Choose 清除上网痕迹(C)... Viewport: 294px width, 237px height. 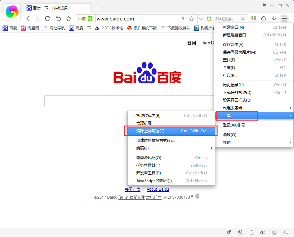click(x=171, y=131)
